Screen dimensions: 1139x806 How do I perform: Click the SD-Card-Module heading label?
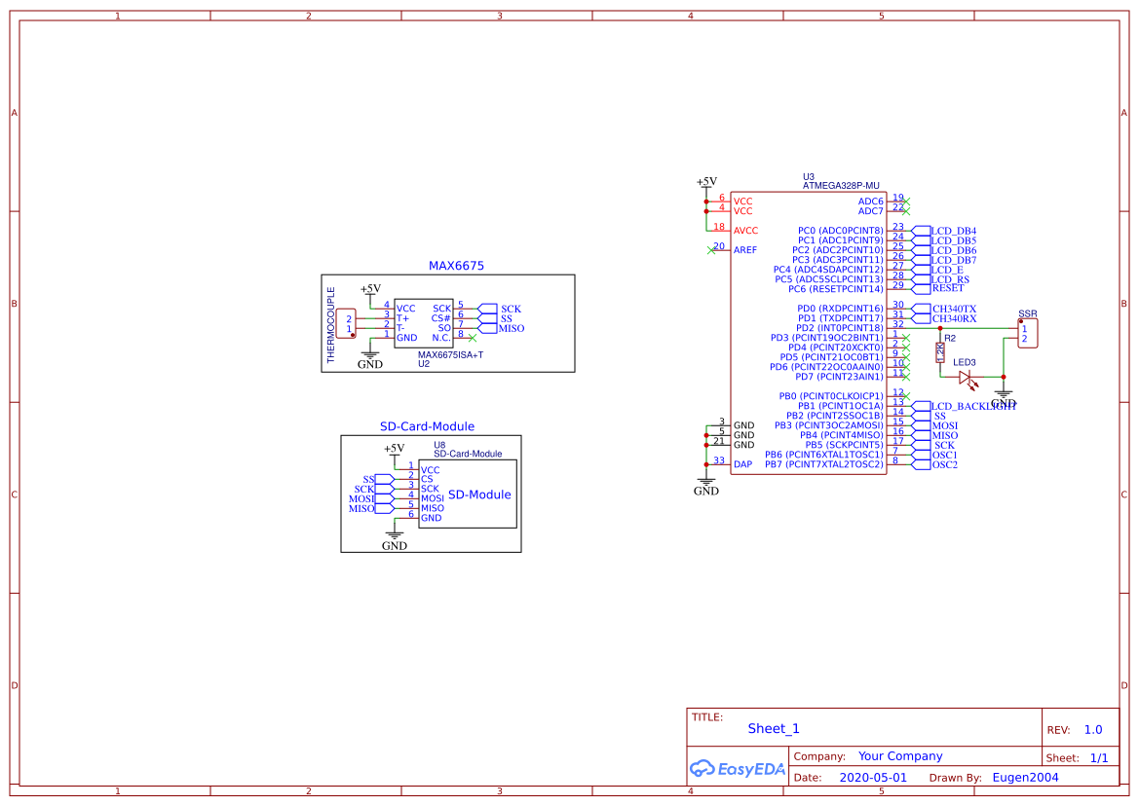click(429, 426)
